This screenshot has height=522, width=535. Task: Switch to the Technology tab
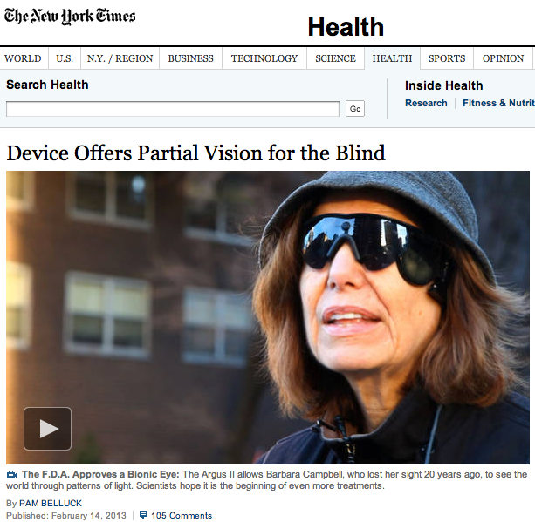pos(264,58)
